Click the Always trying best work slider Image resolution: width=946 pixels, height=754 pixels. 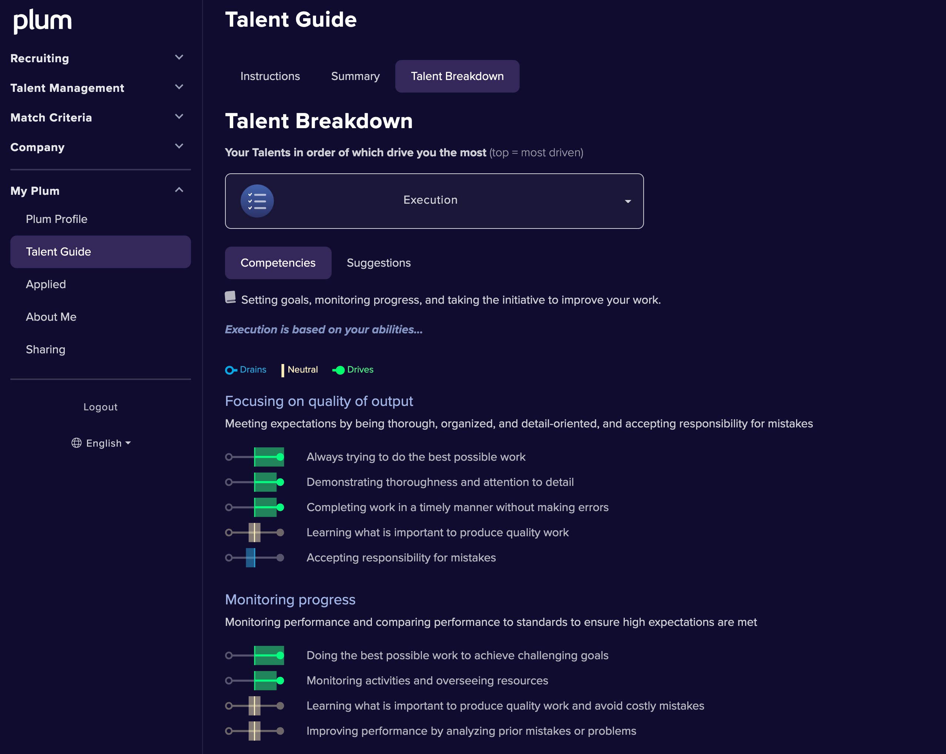(x=255, y=457)
